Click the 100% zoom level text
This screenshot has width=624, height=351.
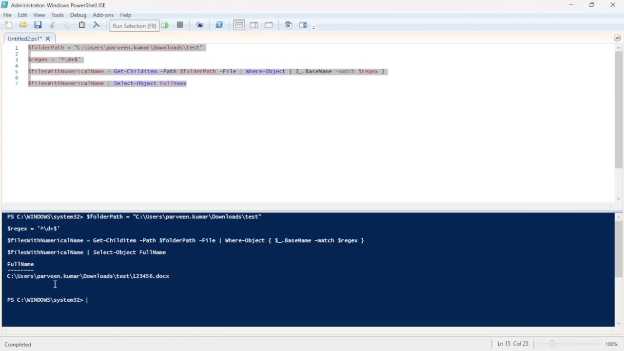[611, 344]
